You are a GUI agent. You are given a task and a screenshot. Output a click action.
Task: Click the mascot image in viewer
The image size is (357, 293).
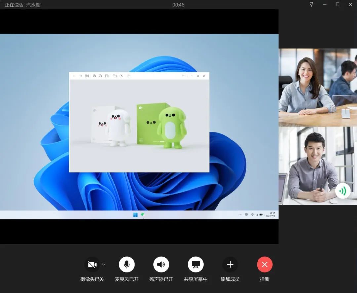tap(139, 126)
